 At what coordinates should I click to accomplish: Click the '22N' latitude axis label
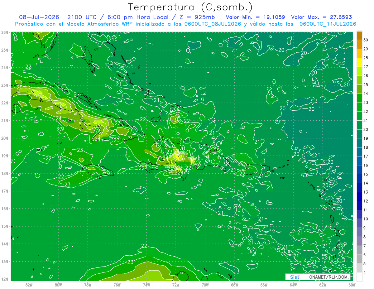[5, 103]
